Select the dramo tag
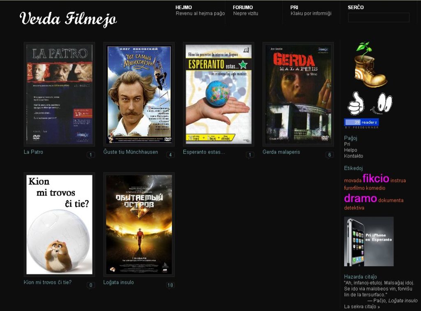The height and width of the screenshot is (311, 421). click(x=360, y=198)
